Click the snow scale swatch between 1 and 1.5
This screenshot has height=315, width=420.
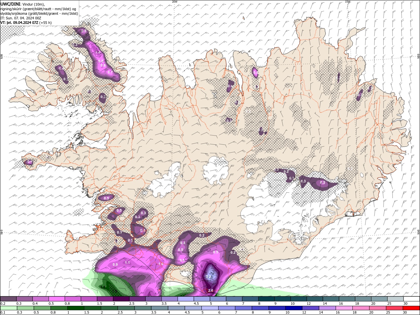(89, 299)
